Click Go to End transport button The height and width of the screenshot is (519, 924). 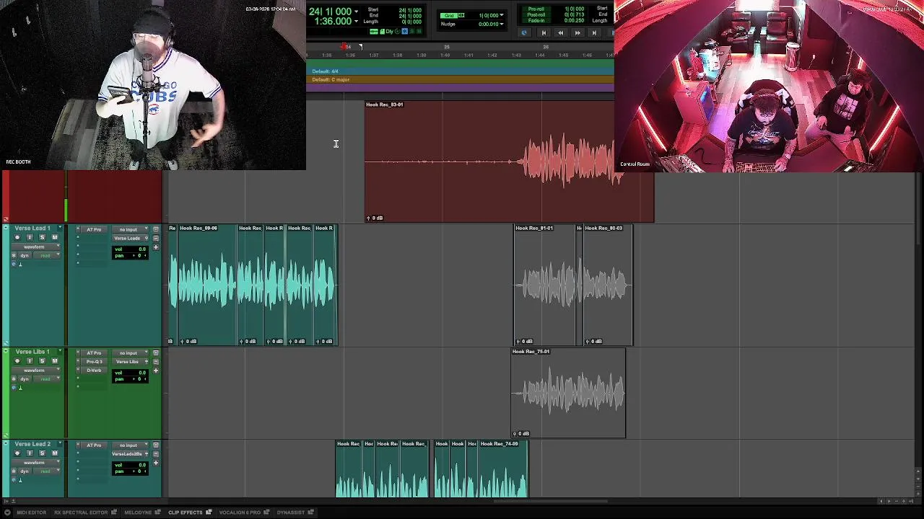coord(594,32)
